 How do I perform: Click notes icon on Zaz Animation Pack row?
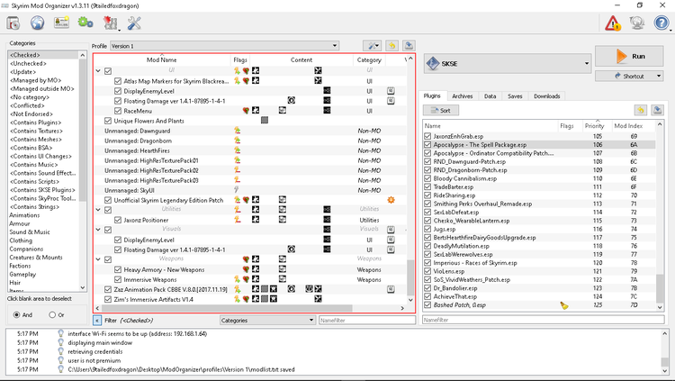pyautogui.click(x=391, y=290)
